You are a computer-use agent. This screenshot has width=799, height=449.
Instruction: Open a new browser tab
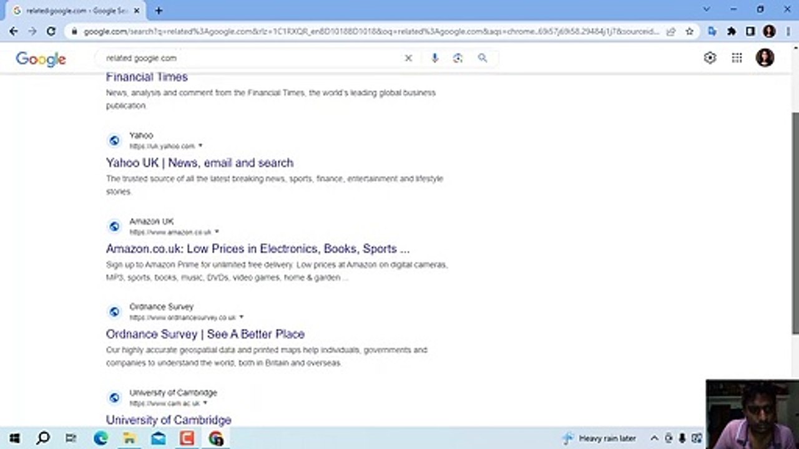click(159, 11)
